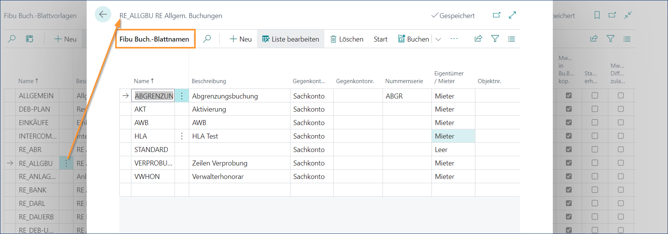Open the Start menu tab
668x234 pixels.
(380, 39)
